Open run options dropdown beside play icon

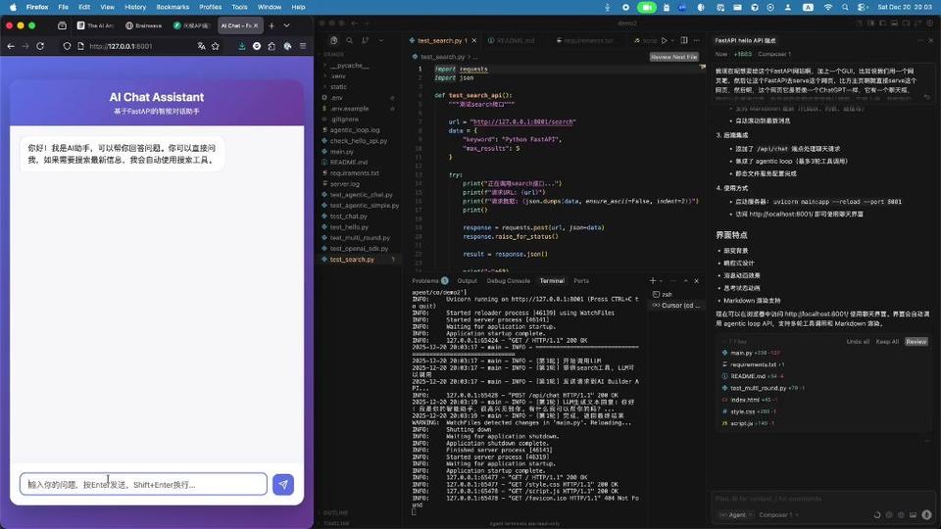click(672, 41)
